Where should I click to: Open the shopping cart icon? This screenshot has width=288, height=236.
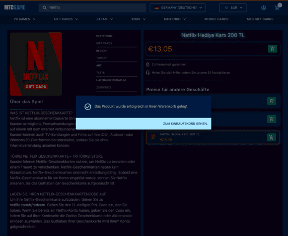coord(277,8)
